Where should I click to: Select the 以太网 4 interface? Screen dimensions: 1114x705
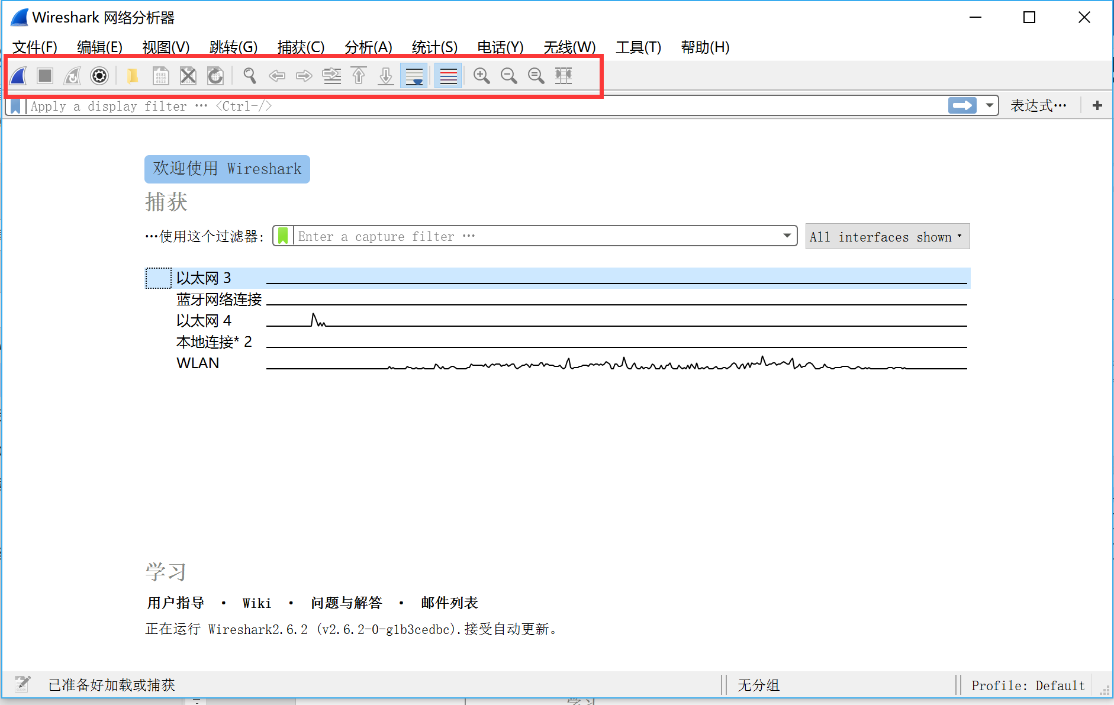click(558, 321)
